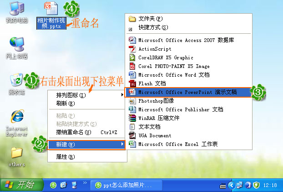Image resolution: width=283 pixels, height=192 pixels.
Task: Click the network computers tray icon
Action: (239, 185)
